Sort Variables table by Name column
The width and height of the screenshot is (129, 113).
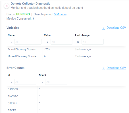click(x=11, y=42)
